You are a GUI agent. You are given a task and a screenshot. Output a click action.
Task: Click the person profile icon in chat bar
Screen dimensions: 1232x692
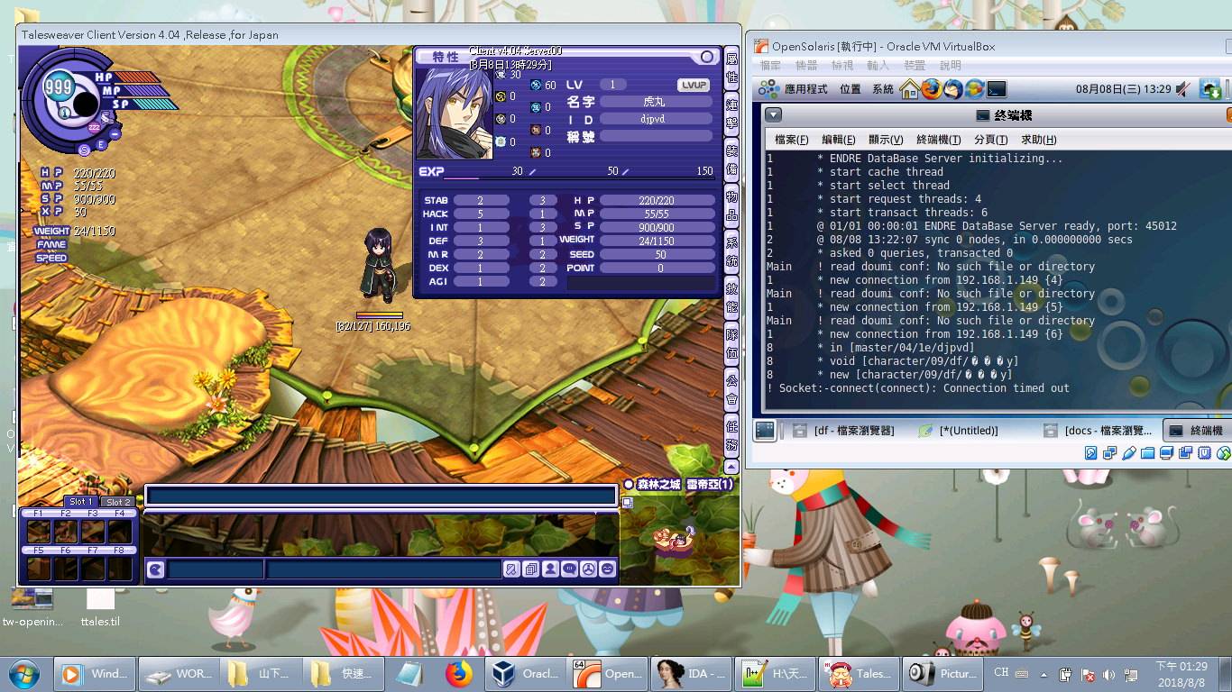550,569
